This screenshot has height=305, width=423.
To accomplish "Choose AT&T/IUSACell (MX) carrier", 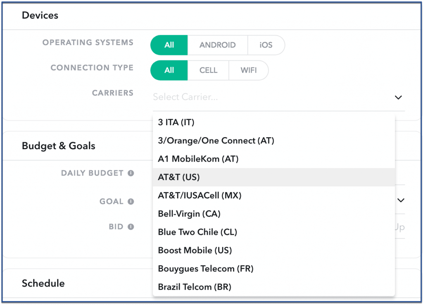I will 274,195.
